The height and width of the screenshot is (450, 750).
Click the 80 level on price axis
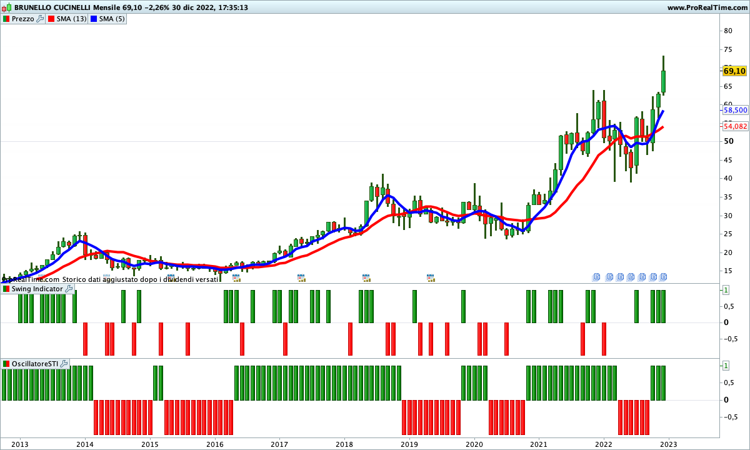tap(727, 31)
